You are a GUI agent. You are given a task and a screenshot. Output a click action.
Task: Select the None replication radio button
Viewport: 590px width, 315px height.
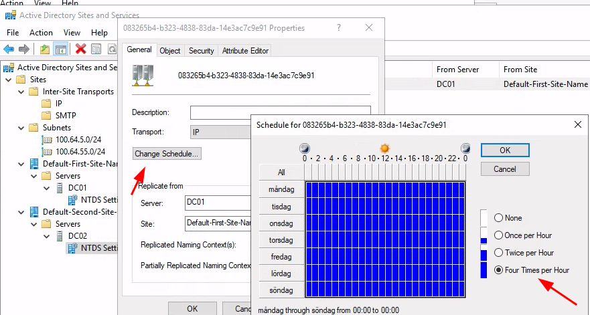pos(498,218)
